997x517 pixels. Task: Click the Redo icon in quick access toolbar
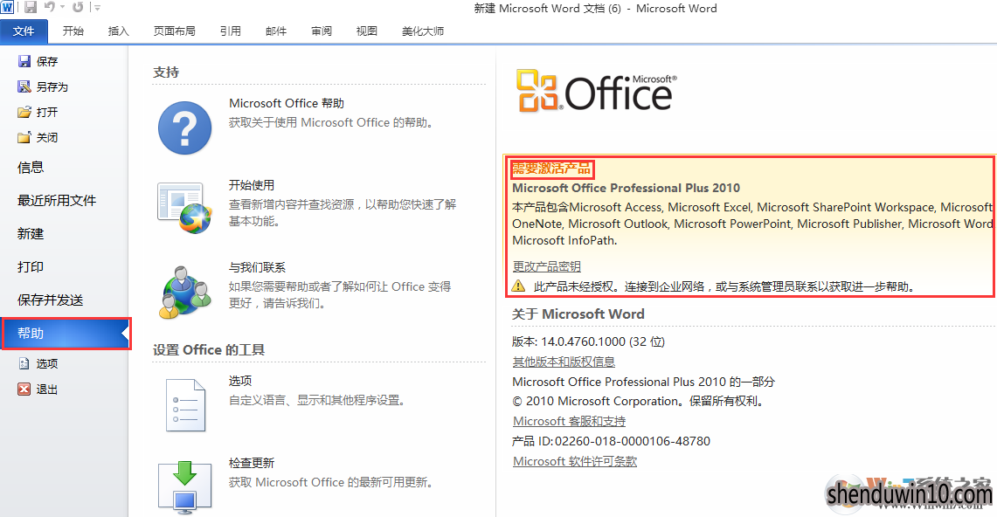[x=78, y=7]
